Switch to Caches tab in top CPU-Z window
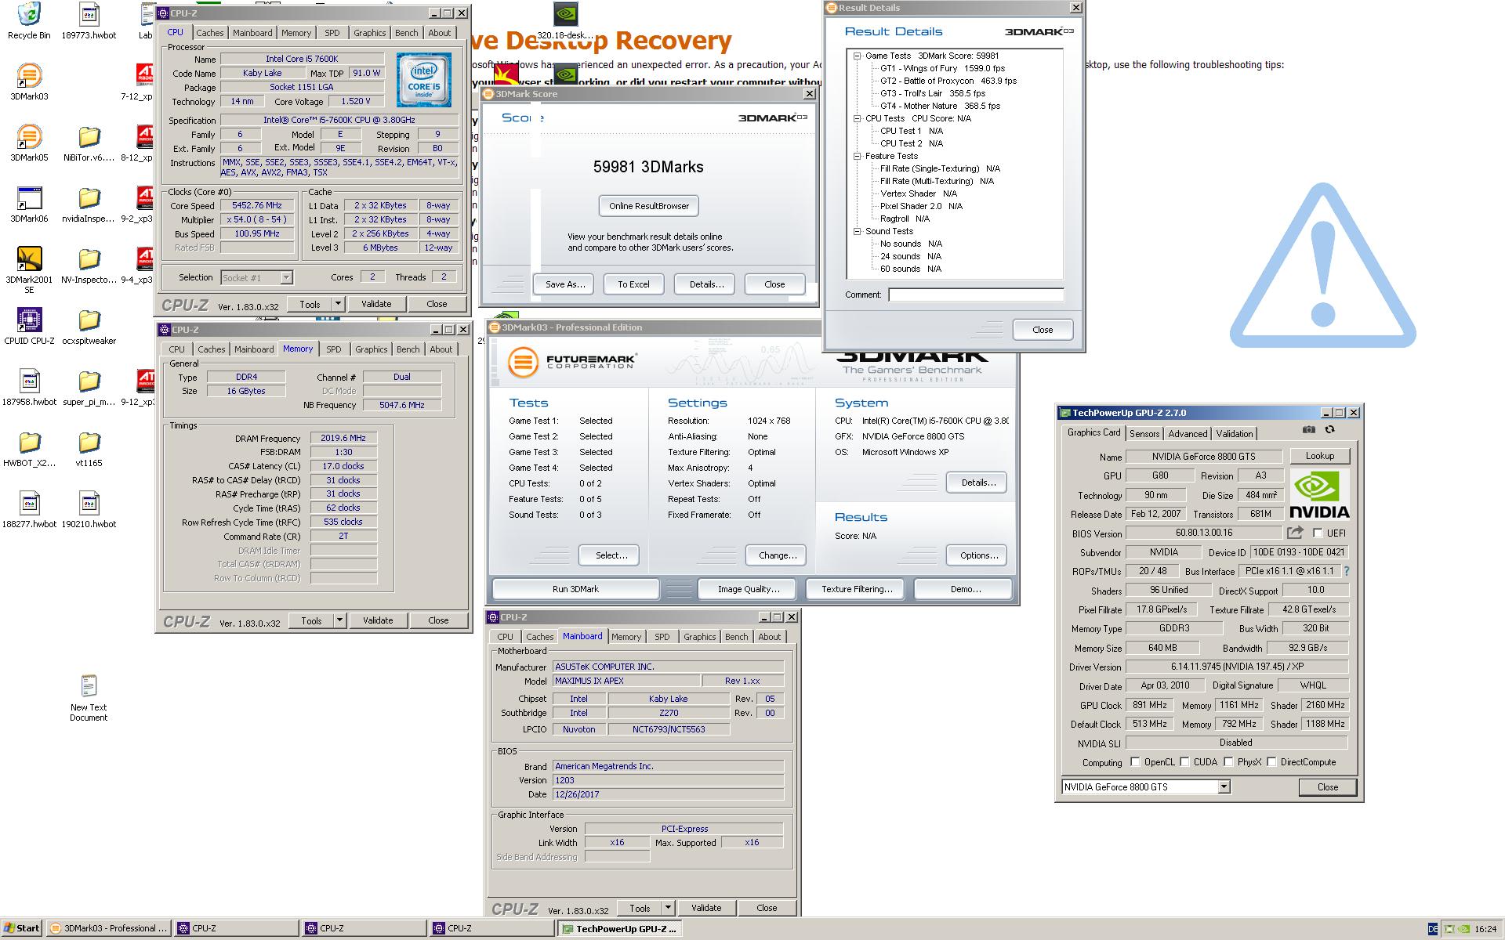 tap(209, 33)
